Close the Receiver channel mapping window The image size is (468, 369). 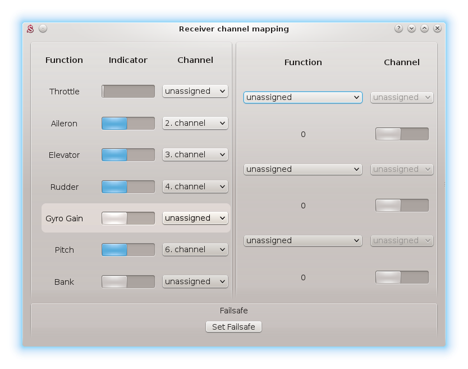click(x=437, y=29)
